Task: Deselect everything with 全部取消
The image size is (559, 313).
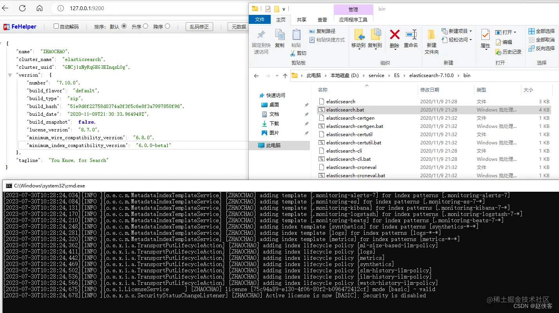Action: (542, 40)
